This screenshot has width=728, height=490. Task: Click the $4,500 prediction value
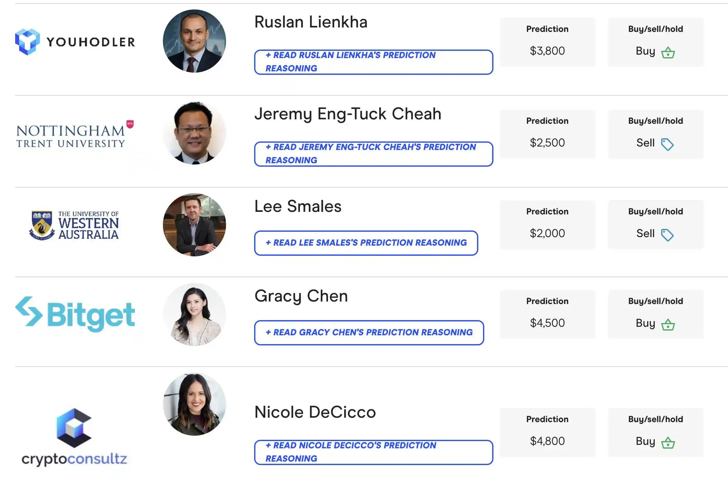click(x=547, y=323)
